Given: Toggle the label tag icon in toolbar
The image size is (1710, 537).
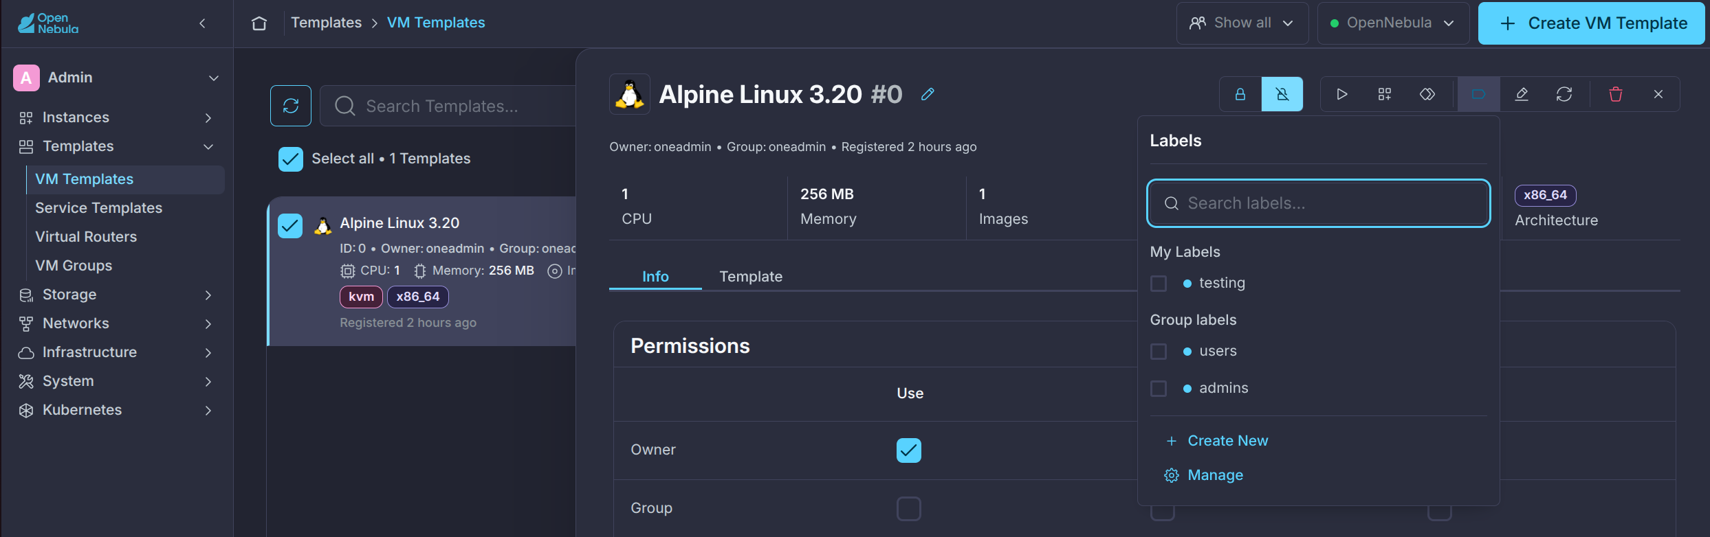Looking at the screenshot, I should tap(1478, 94).
